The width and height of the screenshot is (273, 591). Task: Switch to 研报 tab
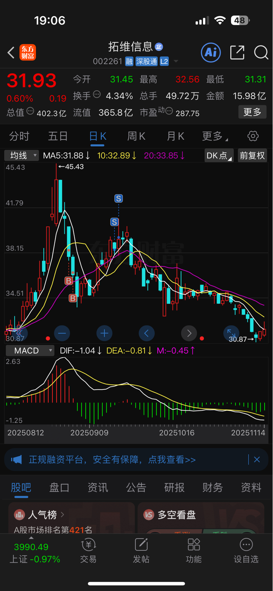coord(174,488)
